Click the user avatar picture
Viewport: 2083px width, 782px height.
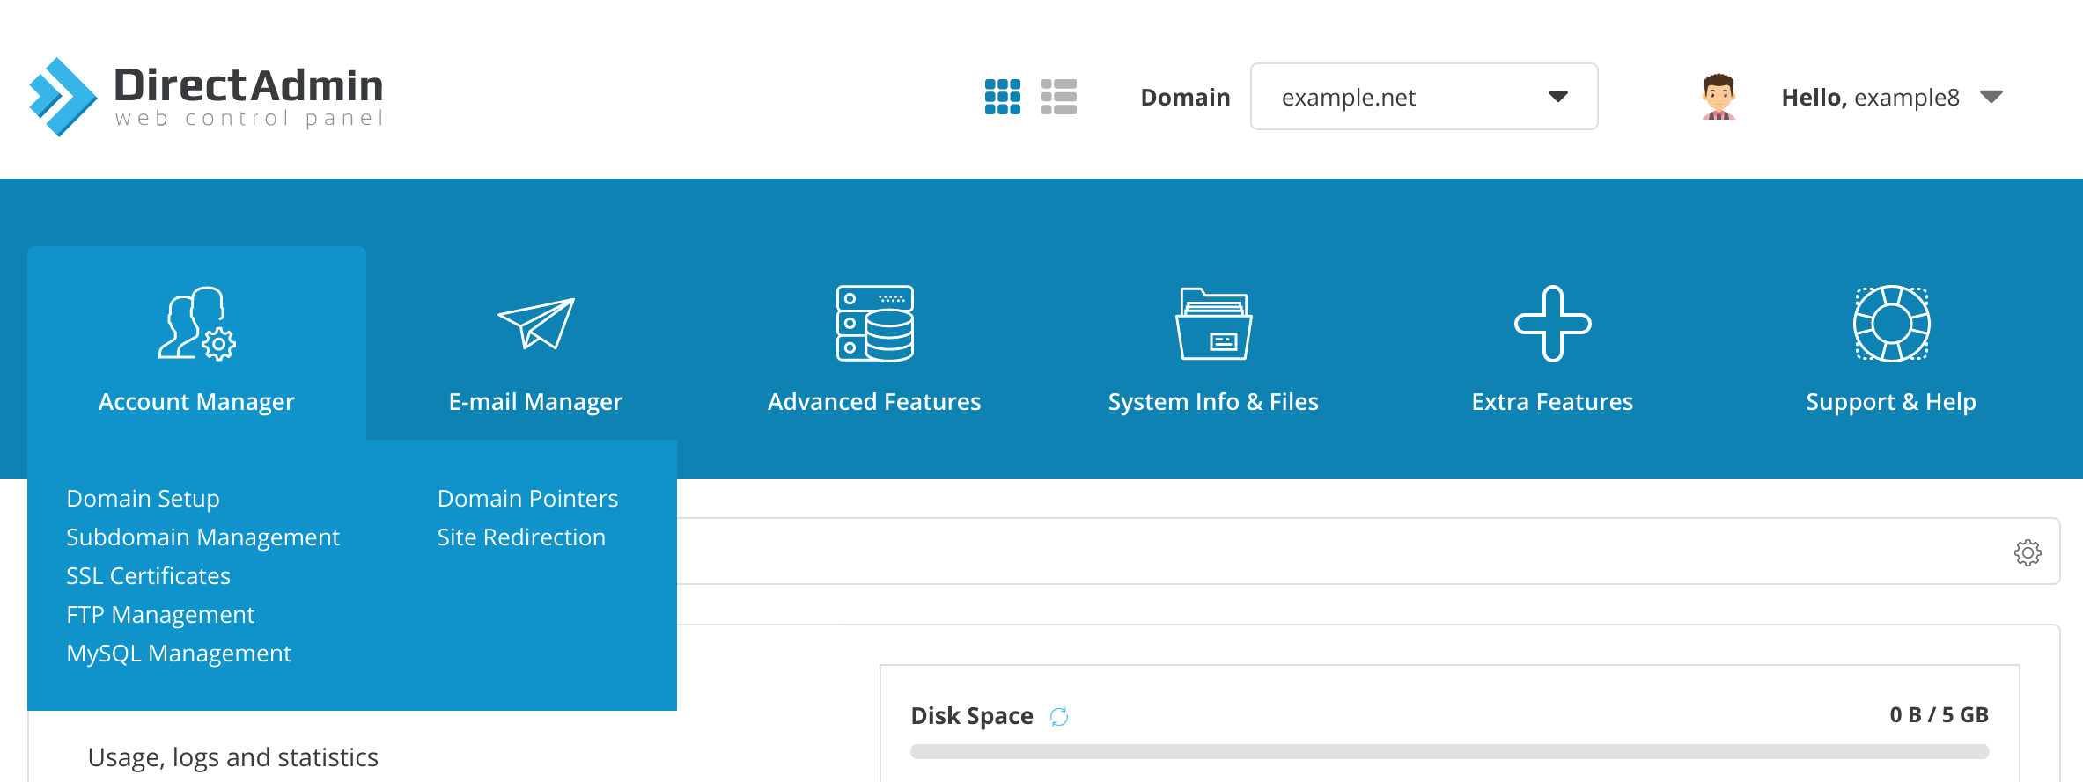click(x=1718, y=97)
